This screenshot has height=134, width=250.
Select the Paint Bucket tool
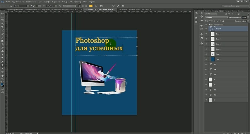pos(2,51)
